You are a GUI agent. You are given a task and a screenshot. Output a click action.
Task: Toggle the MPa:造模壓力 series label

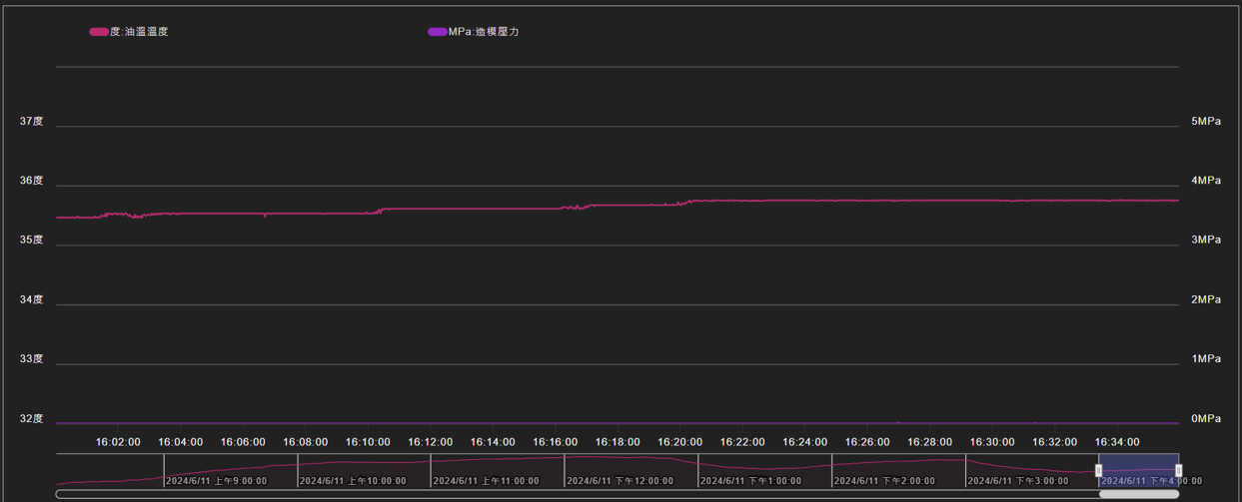484,32
